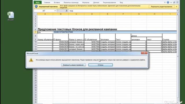Click the Ссылка header cell
This screenshot has width=185, height=104.
pyautogui.click(x=170, y=39)
